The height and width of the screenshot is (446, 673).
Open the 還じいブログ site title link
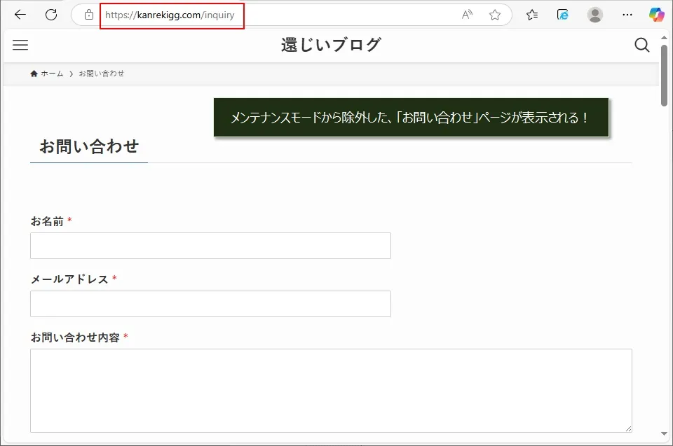[x=331, y=45]
